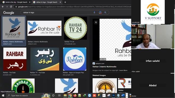Select the V Support Foundation participant tile
This screenshot has width=175, height=98.
tap(153, 12)
